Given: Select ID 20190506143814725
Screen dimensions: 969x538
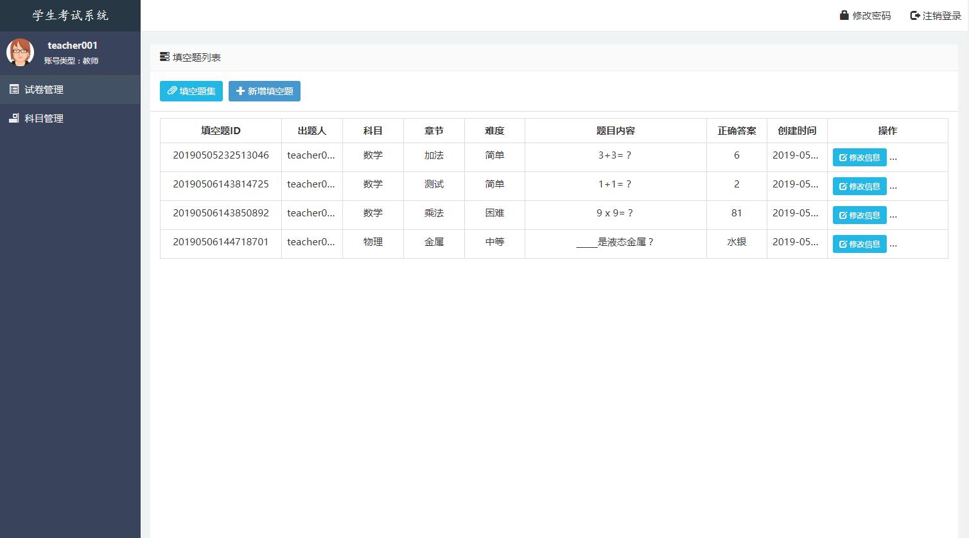Looking at the screenshot, I should tap(221, 184).
